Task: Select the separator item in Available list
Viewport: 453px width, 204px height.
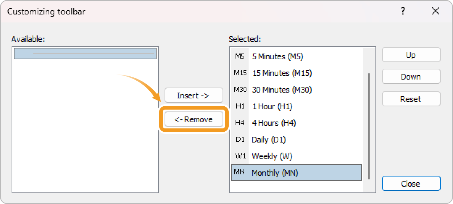Action: 85,54
